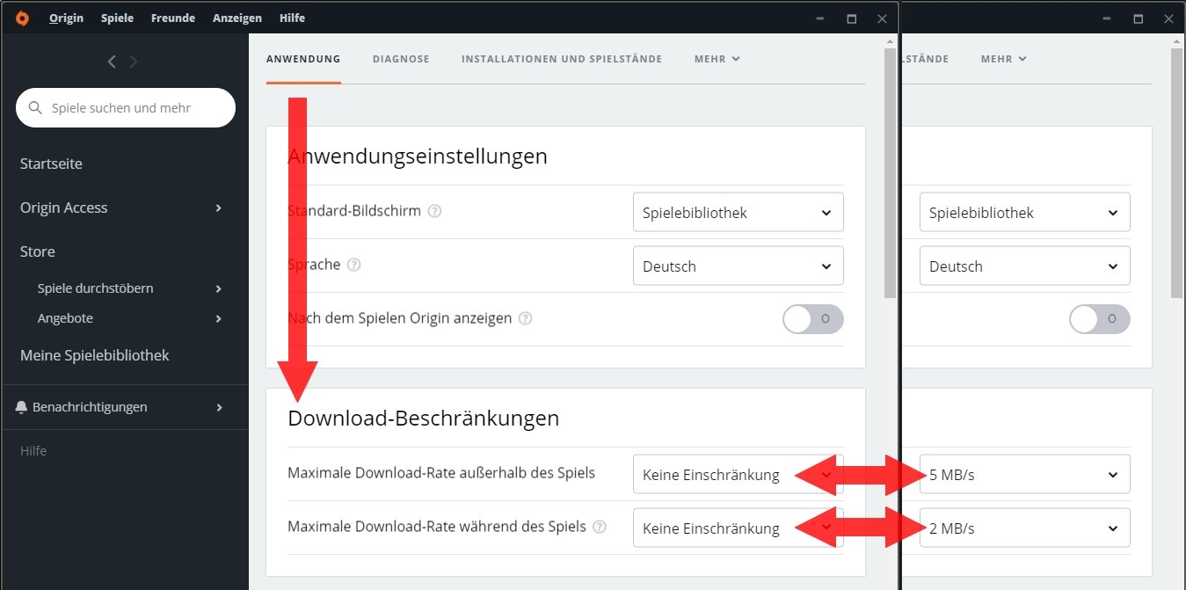Switch to INSTALLATIONEN UND SPIELSTÄNDE tab
The height and width of the screenshot is (590, 1186).
pos(562,59)
